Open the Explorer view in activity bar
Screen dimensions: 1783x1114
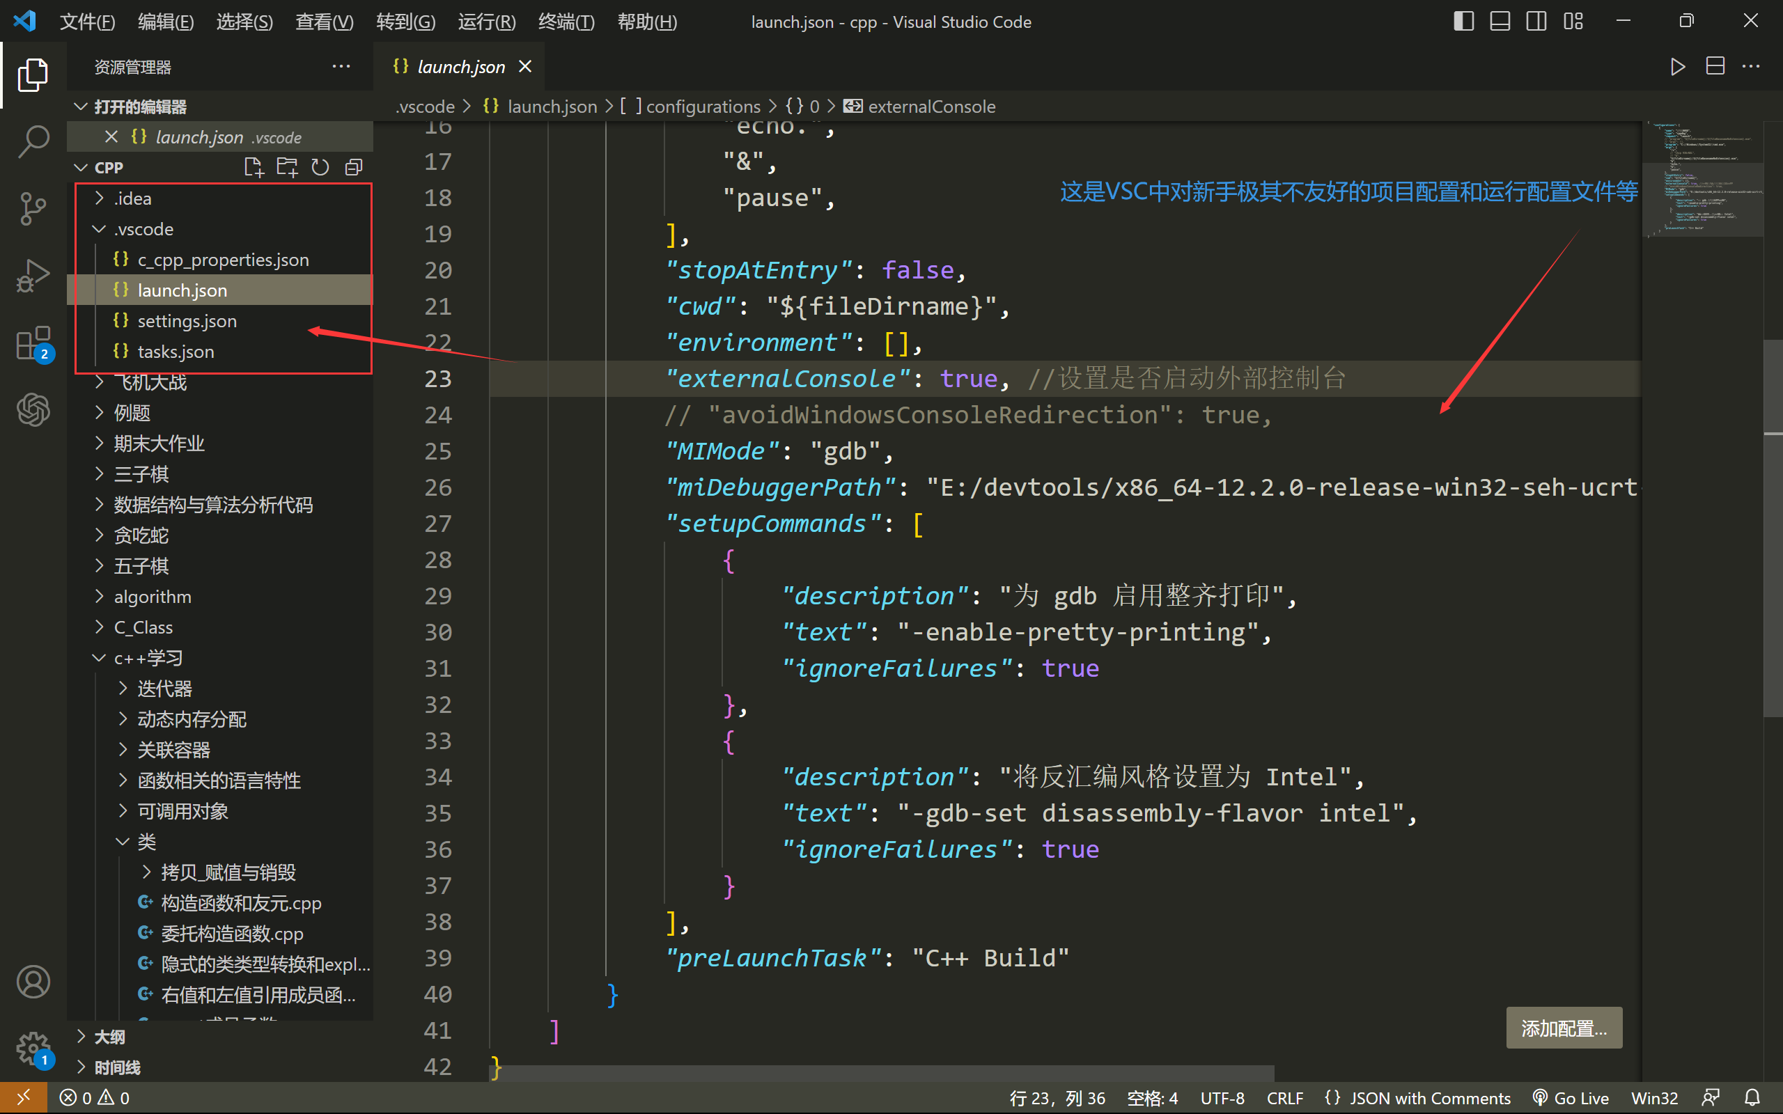coord(33,75)
